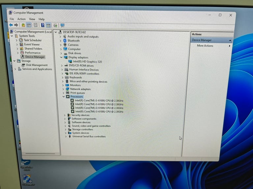Click the blue Help question-mark icon

click(42, 25)
